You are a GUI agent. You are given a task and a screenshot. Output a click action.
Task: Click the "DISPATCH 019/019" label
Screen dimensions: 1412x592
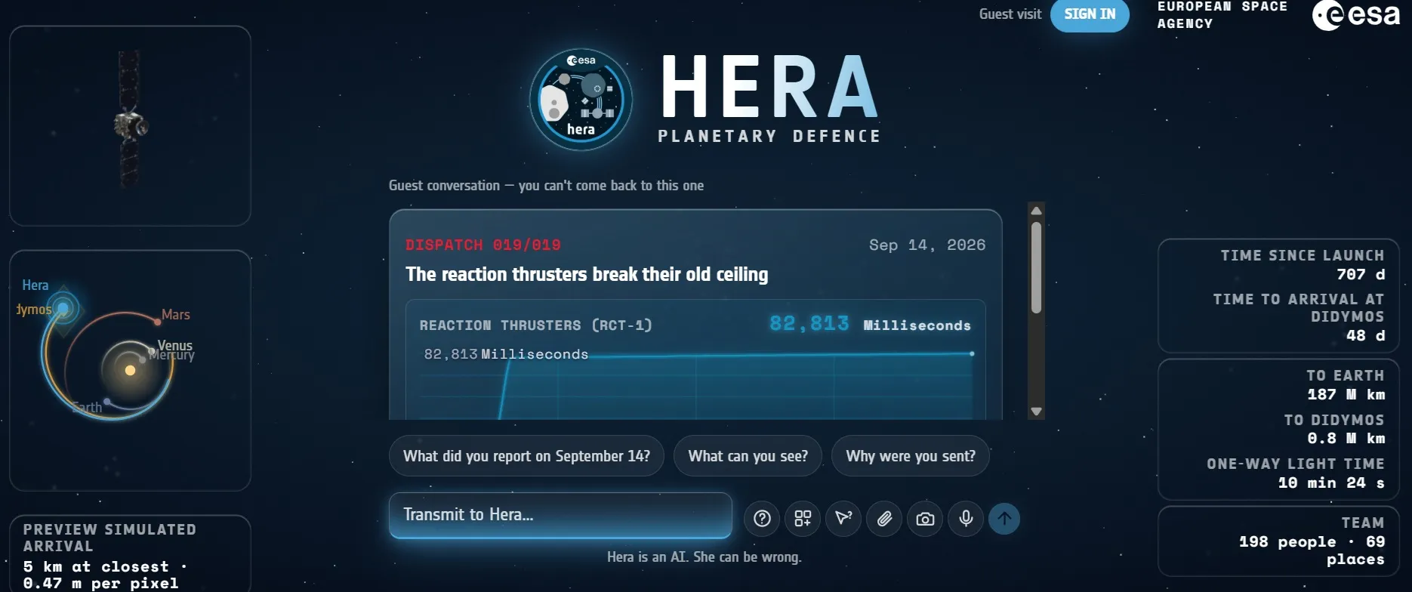pos(483,245)
